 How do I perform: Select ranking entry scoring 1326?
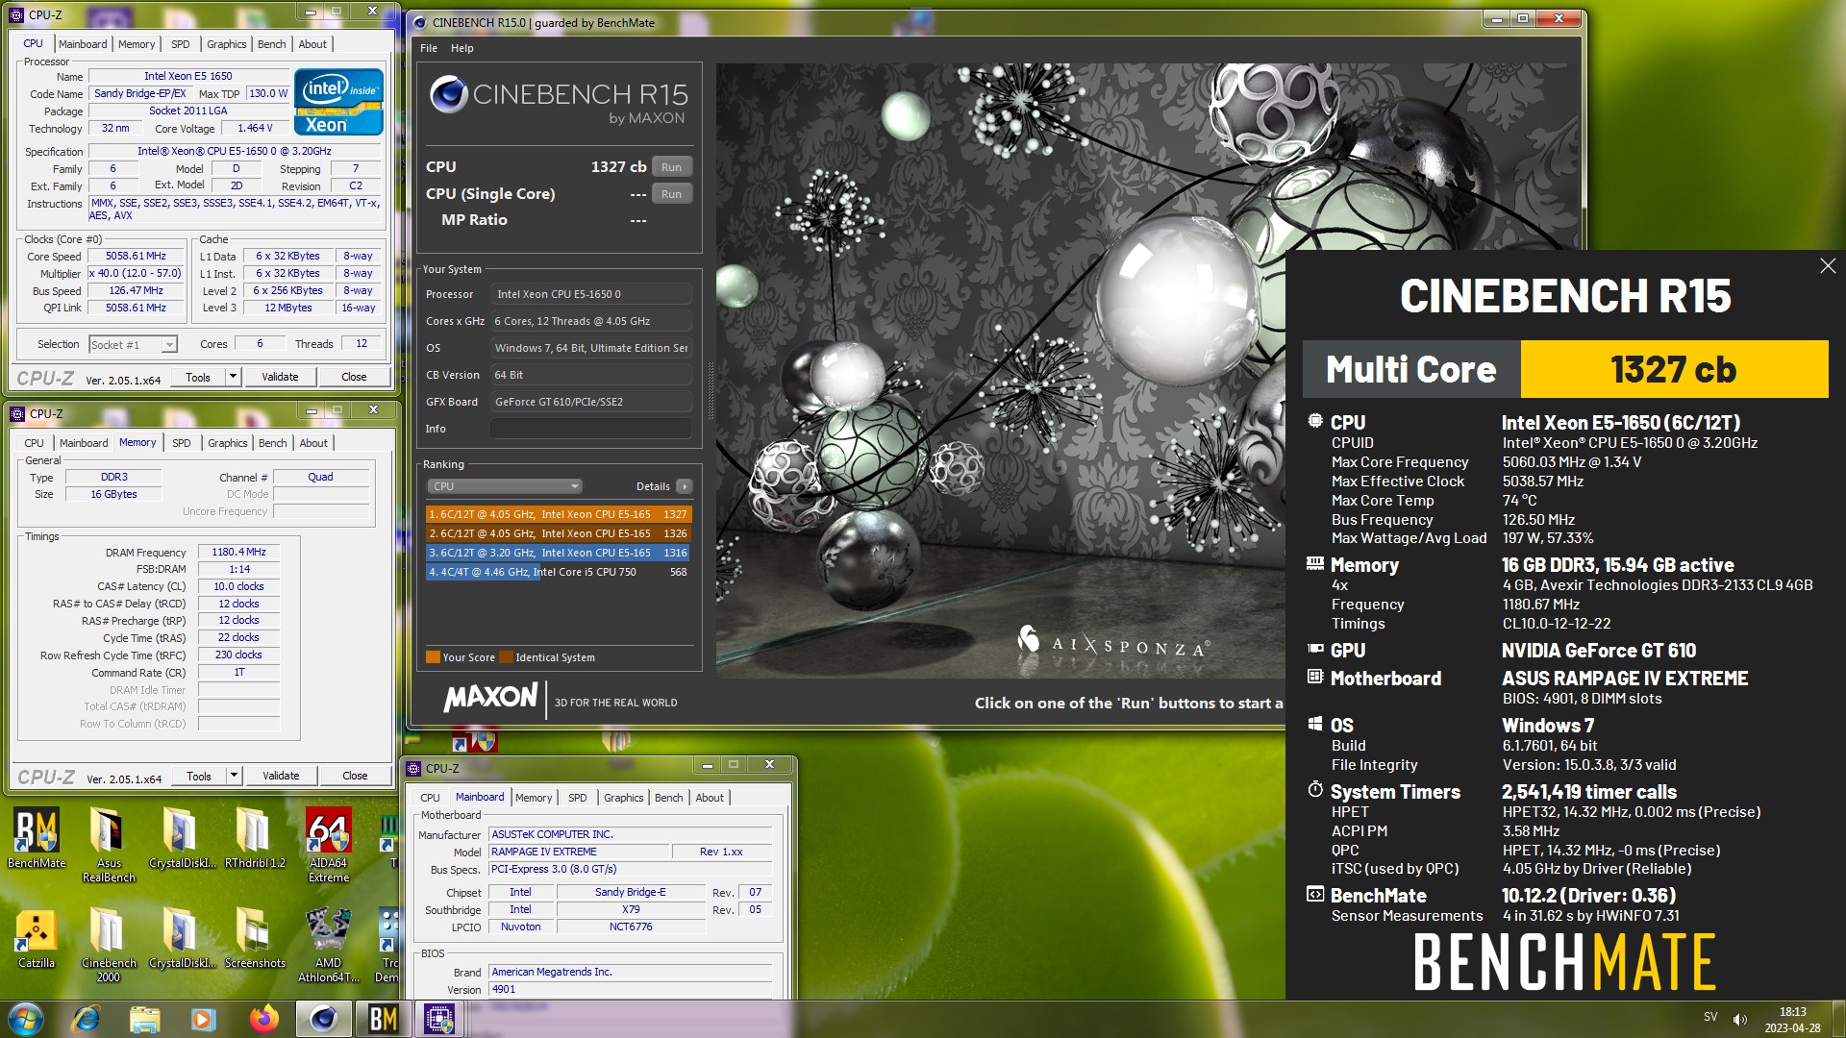[x=558, y=533]
